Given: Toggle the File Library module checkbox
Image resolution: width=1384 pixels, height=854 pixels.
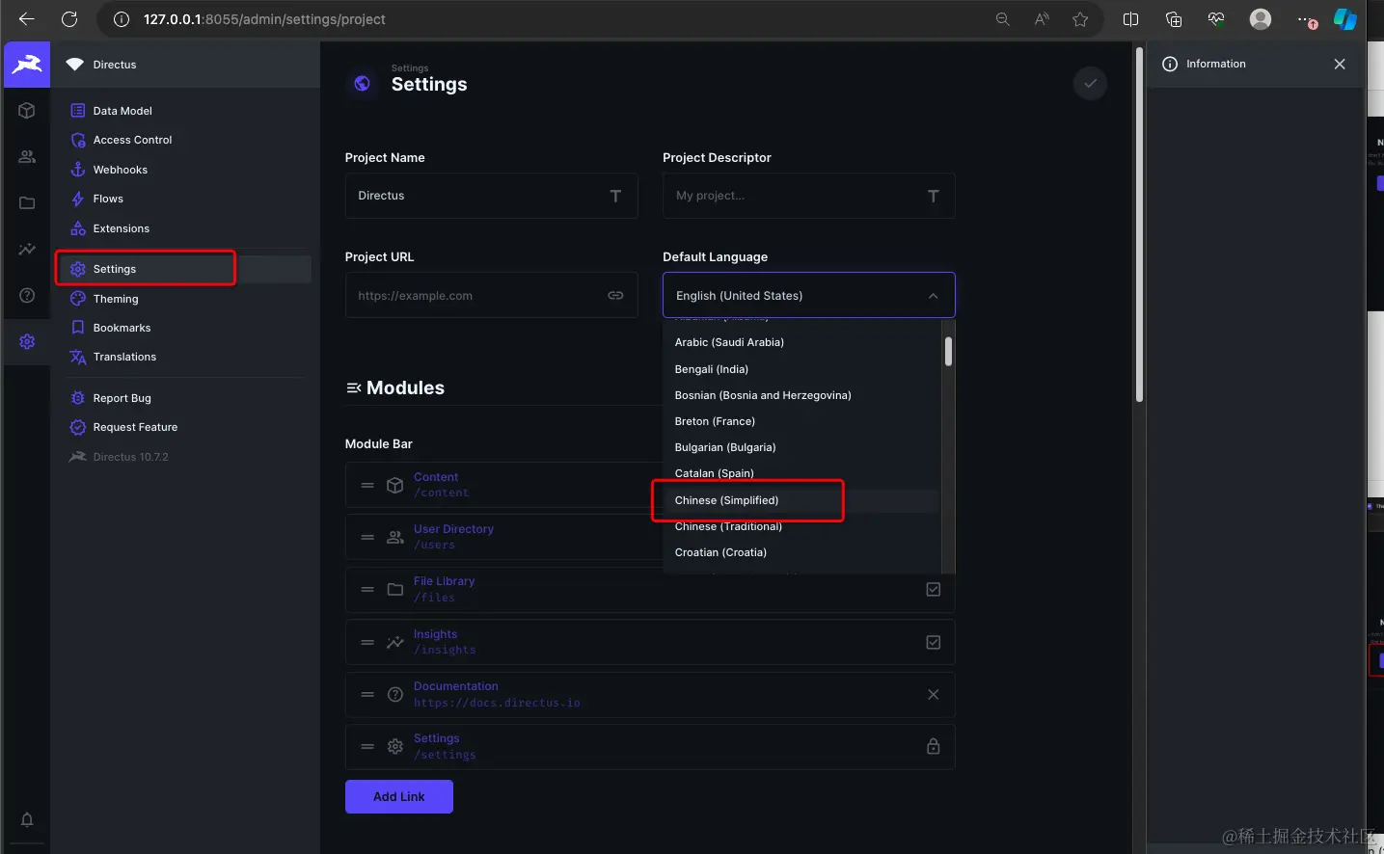Looking at the screenshot, I should click(x=934, y=589).
